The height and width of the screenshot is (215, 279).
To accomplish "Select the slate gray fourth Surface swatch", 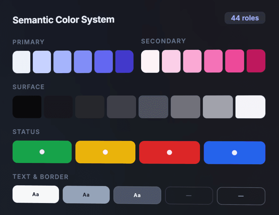I will 121,107.
